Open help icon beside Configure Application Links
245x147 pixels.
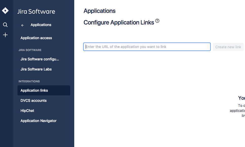[x=157, y=21]
